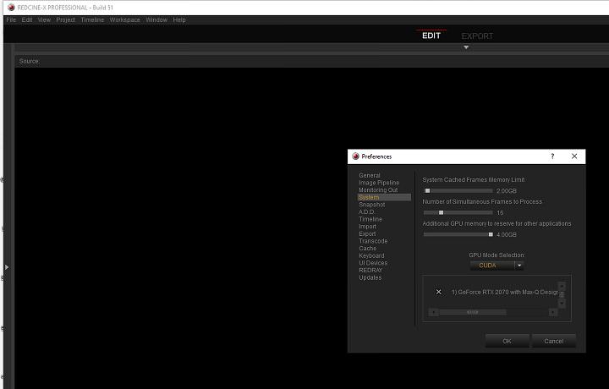Click the 4.00GB GPU reserve value
Image resolution: width=609 pixels, height=389 pixels.
507,235
